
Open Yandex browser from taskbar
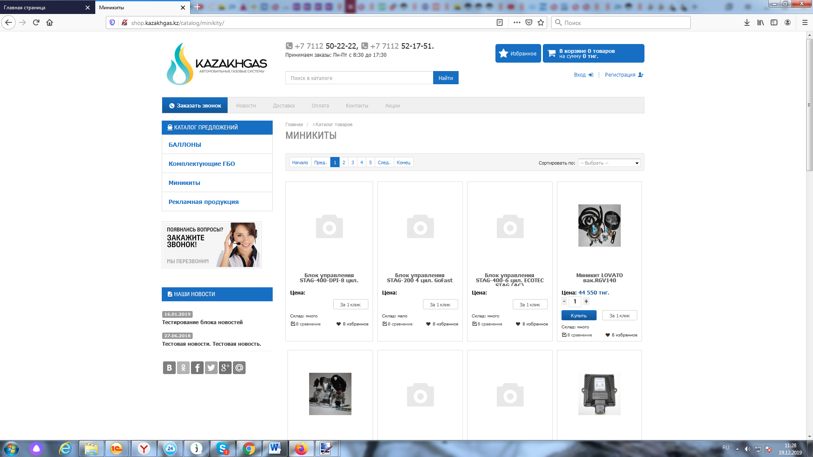pyautogui.click(x=144, y=449)
